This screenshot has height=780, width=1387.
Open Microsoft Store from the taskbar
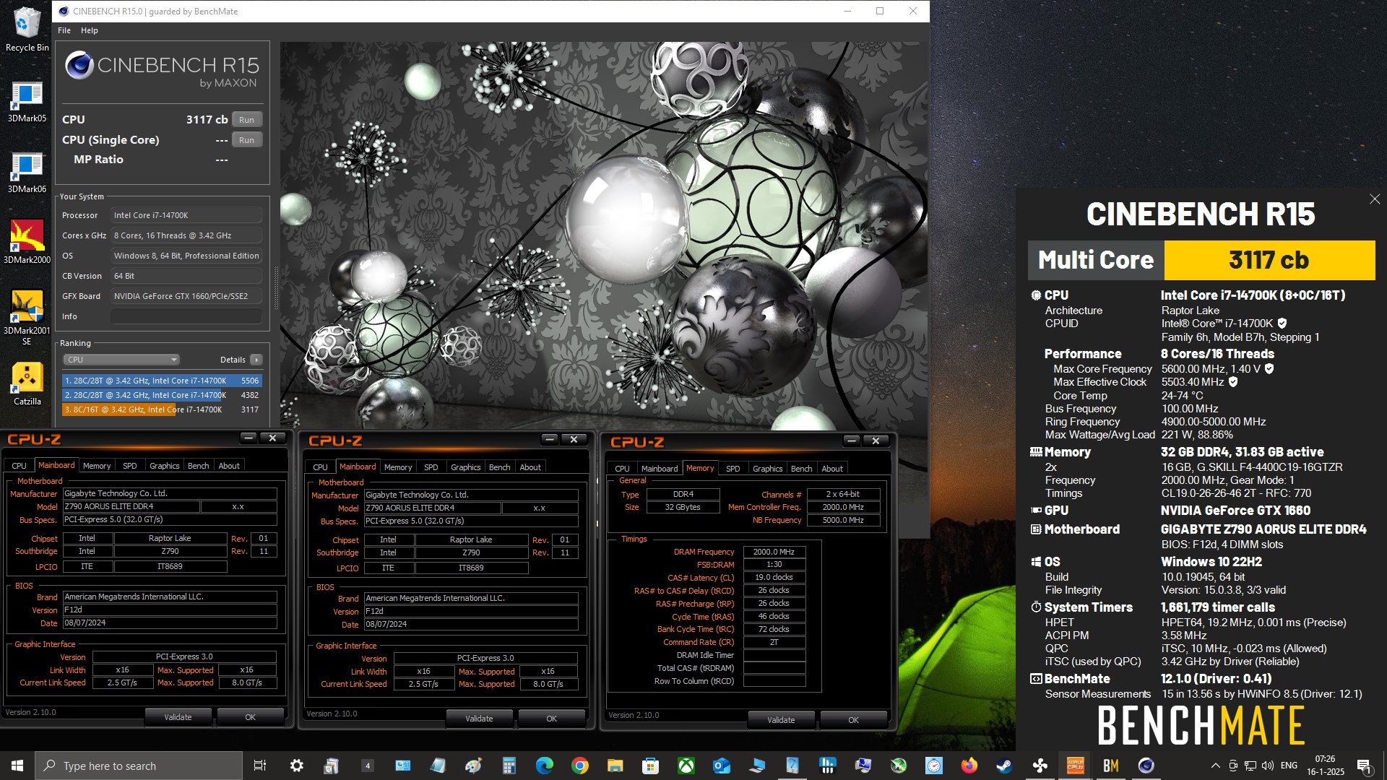(x=650, y=766)
